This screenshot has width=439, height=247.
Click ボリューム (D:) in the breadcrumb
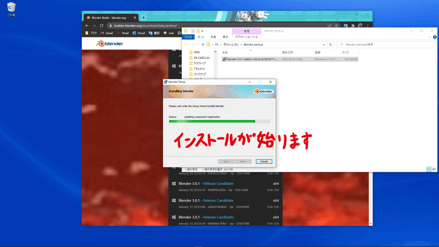pos(231,44)
